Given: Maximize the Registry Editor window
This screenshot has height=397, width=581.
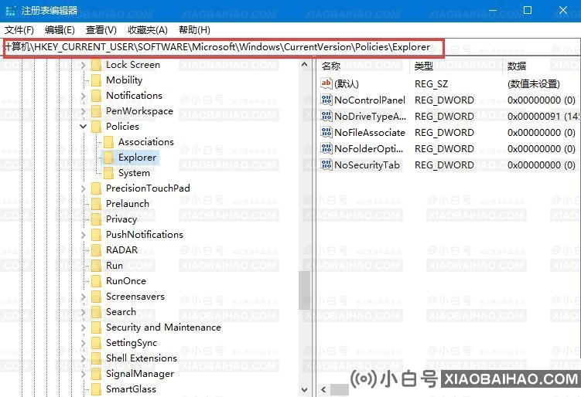Looking at the screenshot, I should pyautogui.click(x=528, y=10).
